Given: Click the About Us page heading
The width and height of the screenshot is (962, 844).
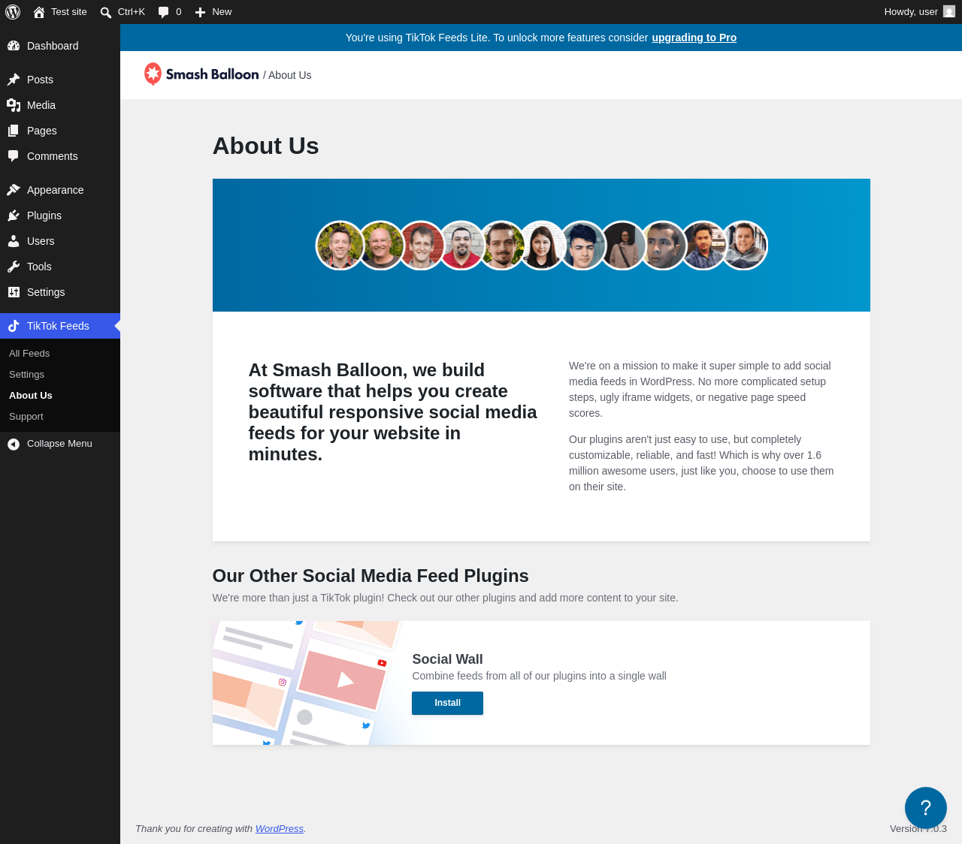Looking at the screenshot, I should pos(265,146).
